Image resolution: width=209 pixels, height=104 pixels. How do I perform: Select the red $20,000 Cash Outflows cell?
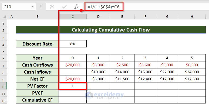point(73,65)
